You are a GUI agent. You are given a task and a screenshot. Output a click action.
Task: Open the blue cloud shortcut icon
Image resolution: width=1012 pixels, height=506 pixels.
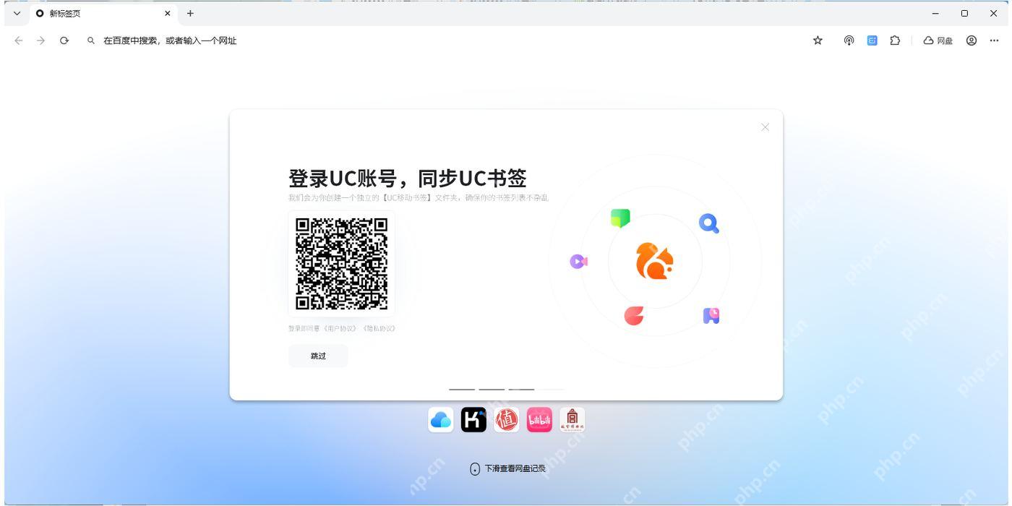441,419
